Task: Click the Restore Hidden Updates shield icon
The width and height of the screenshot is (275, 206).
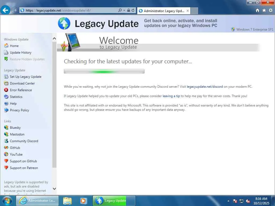Action: [6, 59]
